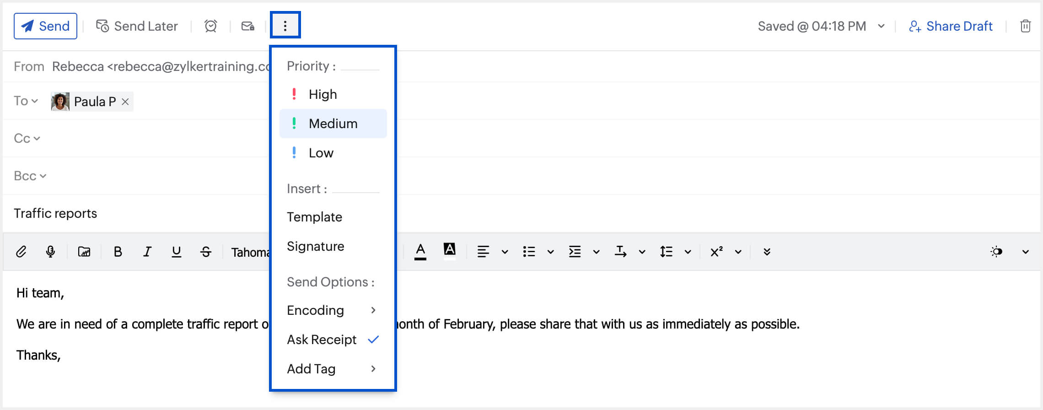The image size is (1043, 410).
Task: Discard draft using the trash icon
Action: point(1026,26)
